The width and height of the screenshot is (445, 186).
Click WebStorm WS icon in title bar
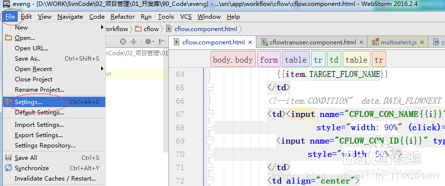(6, 4)
